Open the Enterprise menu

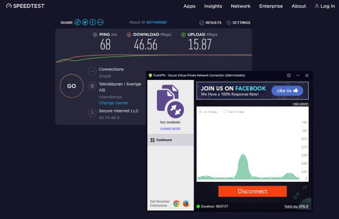pos(271,6)
